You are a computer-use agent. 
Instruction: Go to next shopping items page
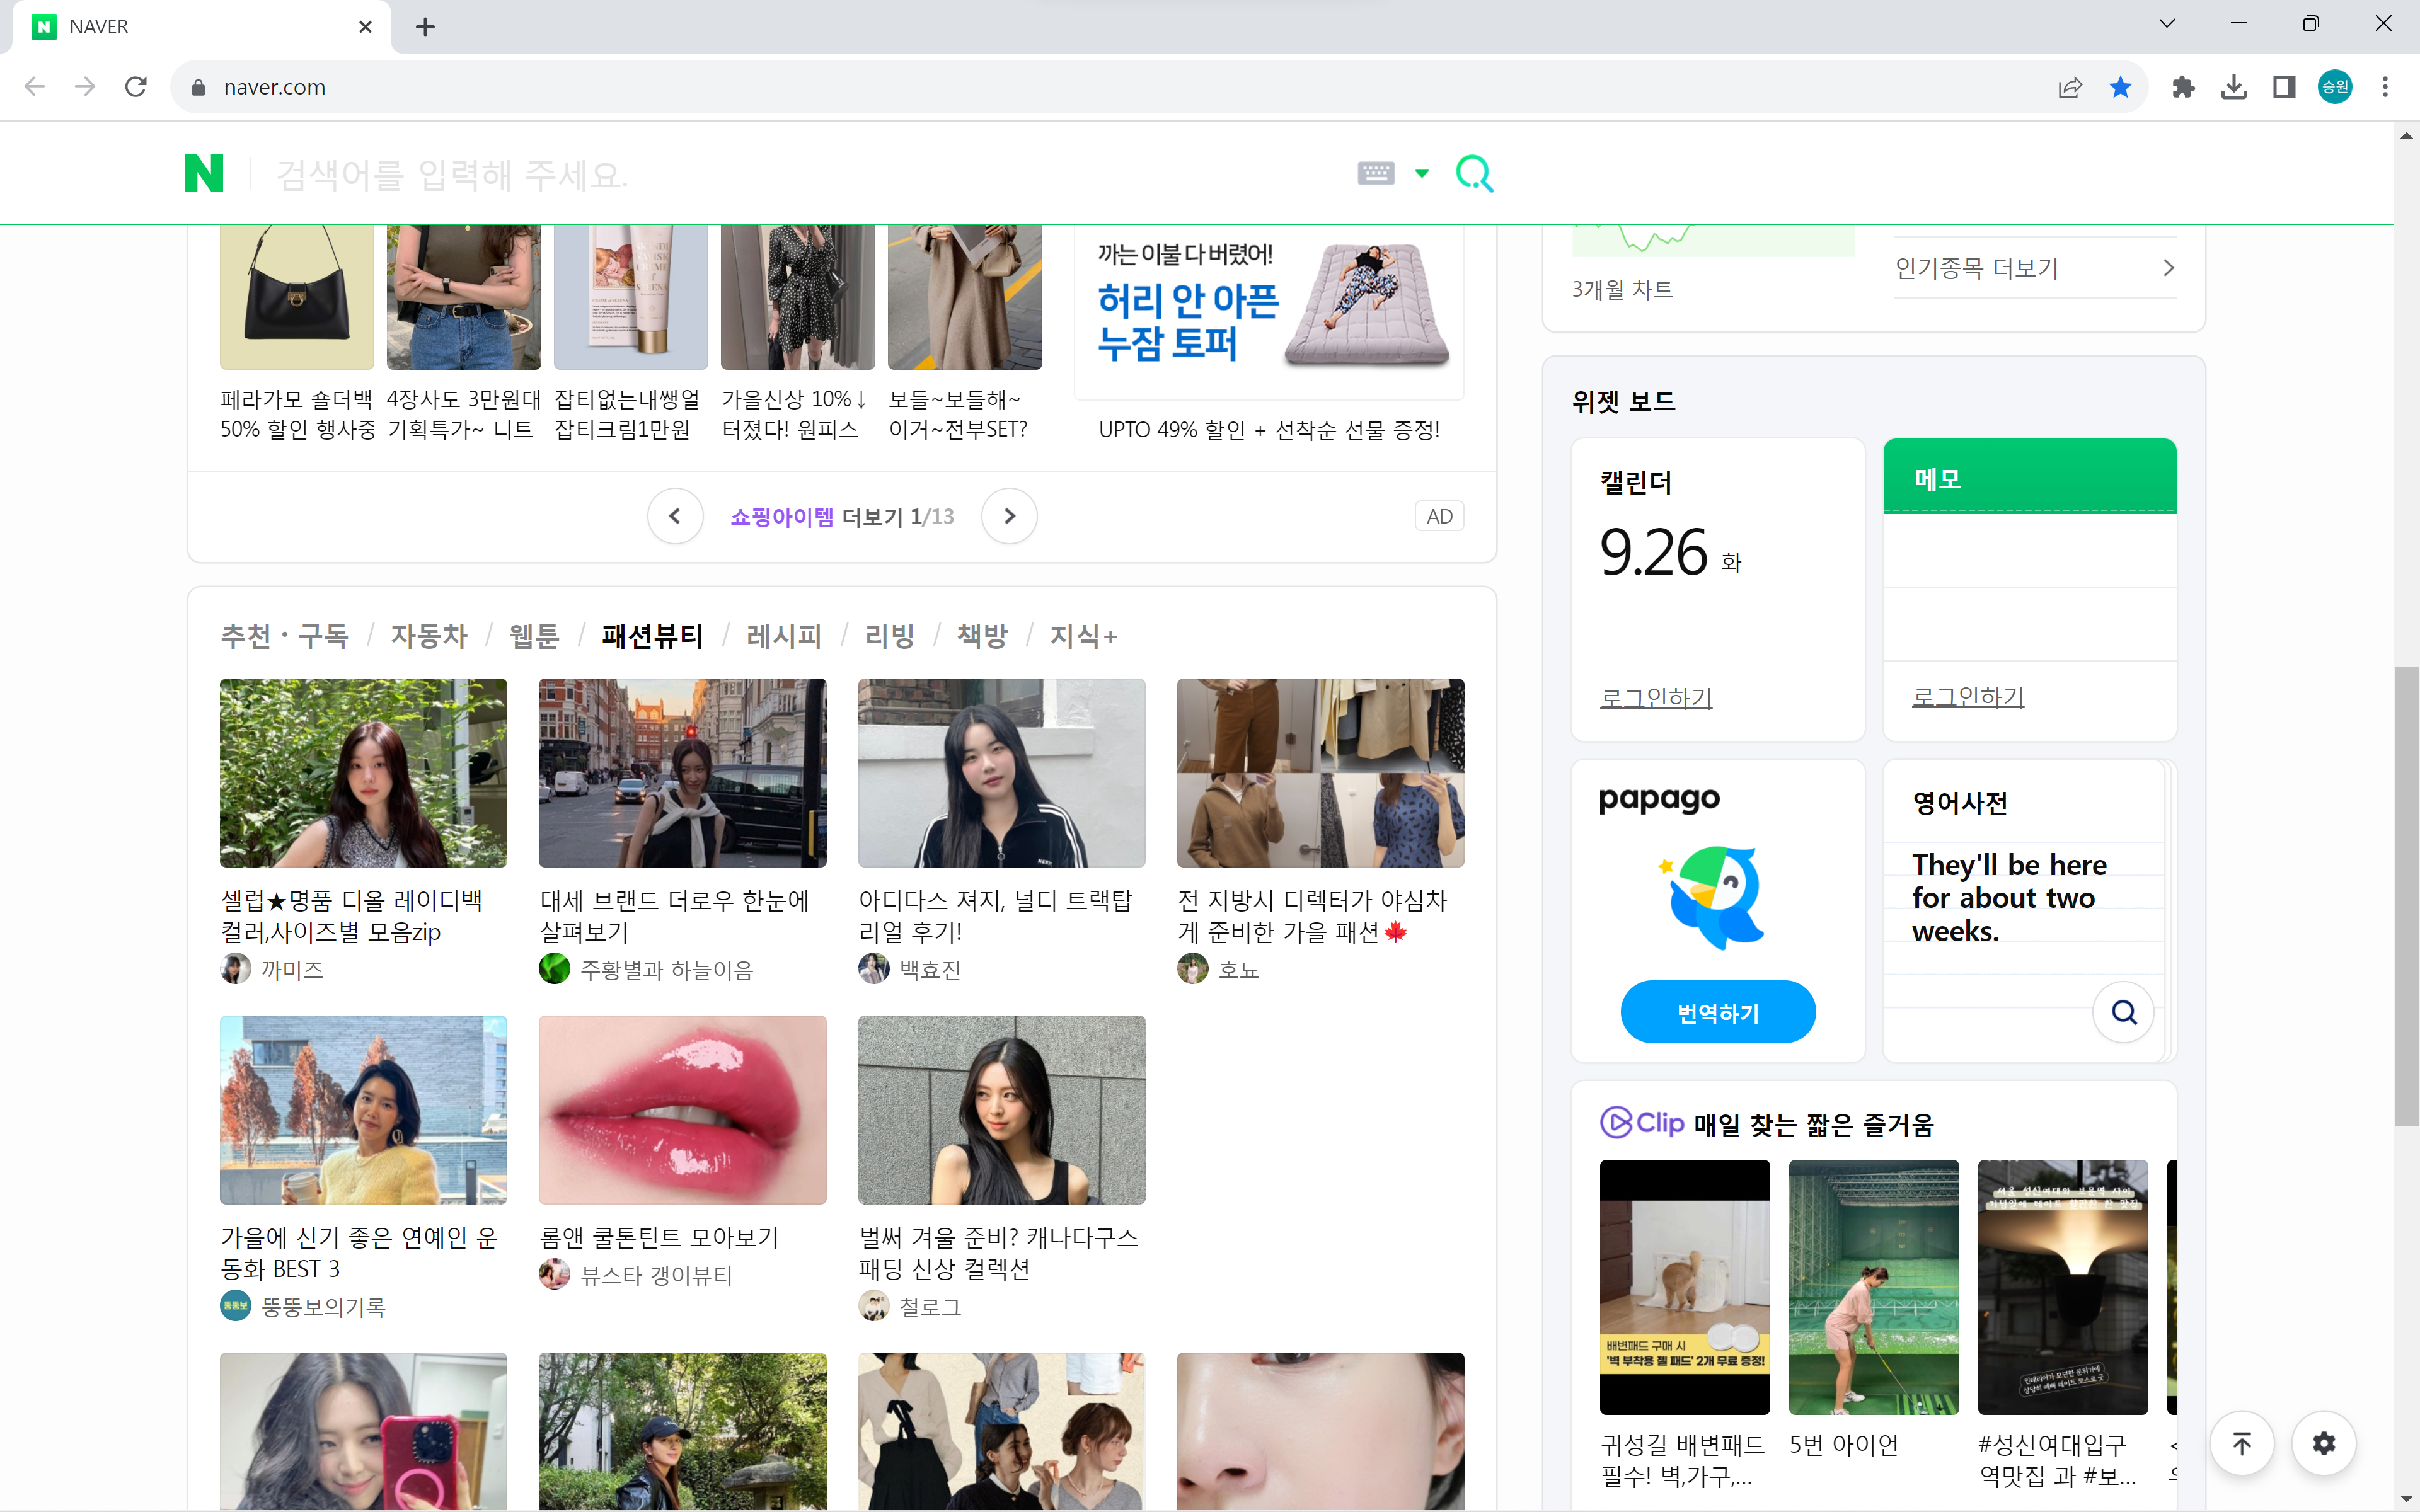click(1009, 516)
